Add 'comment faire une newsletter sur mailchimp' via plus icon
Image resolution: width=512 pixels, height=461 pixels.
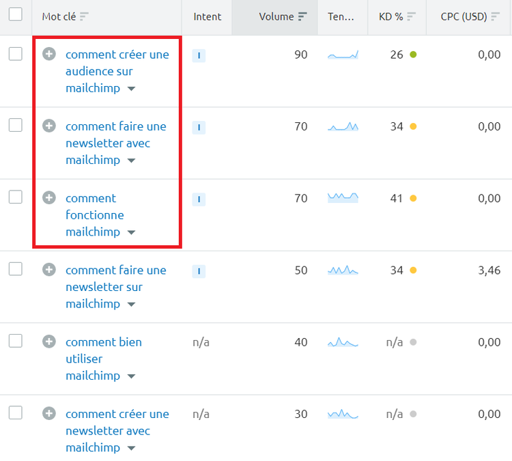click(x=49, y=270)
